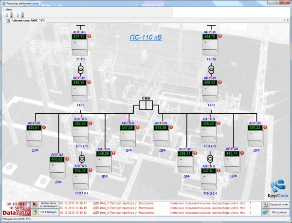This screenshot has height=223, width=292.
Task: Open the Меню menu
Action: (x=9, y=9)
